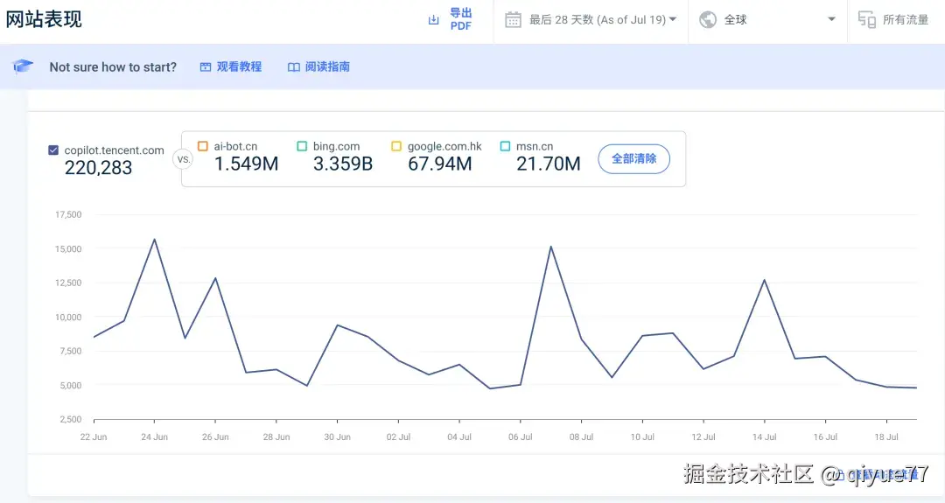Expand the 全球 region dropdown arrow
The image size is (945, 503).
tap(832, 19)
